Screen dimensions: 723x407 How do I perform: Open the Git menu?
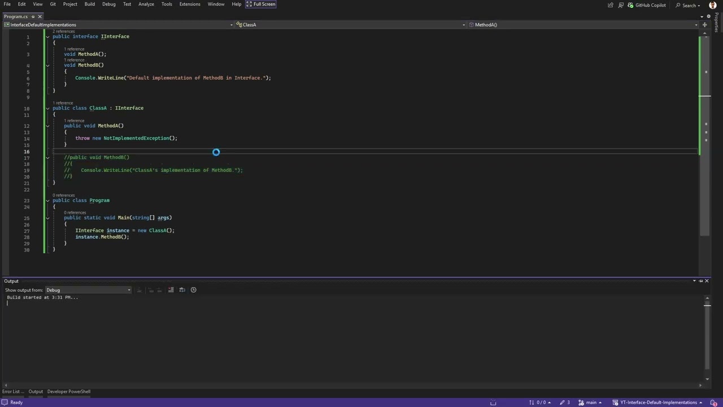pyautogui.click(x=53, y=4)
